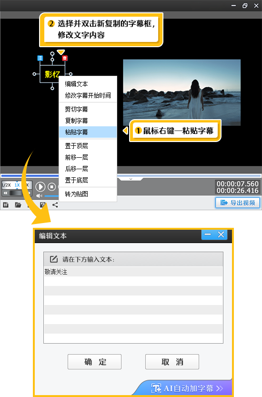
Task: Select 剪切字幕 in the context menu
Action: pos(88,109)
